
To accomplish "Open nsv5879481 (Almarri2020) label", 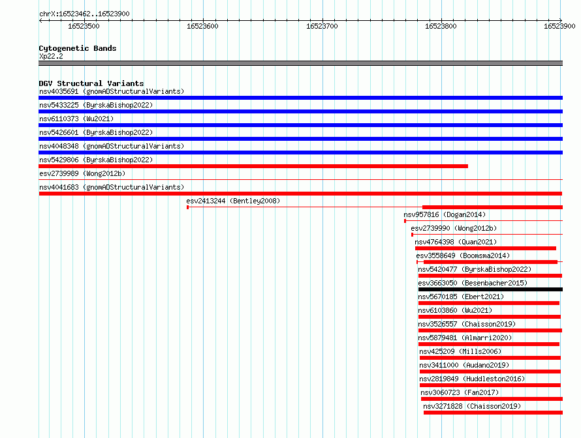I will click(465, 338).
